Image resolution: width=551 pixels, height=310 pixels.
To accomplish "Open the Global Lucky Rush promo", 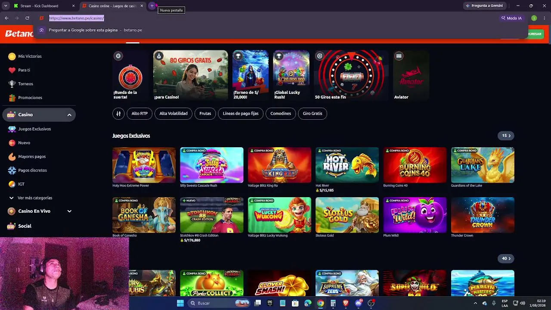I will click(x=291, y=76).
